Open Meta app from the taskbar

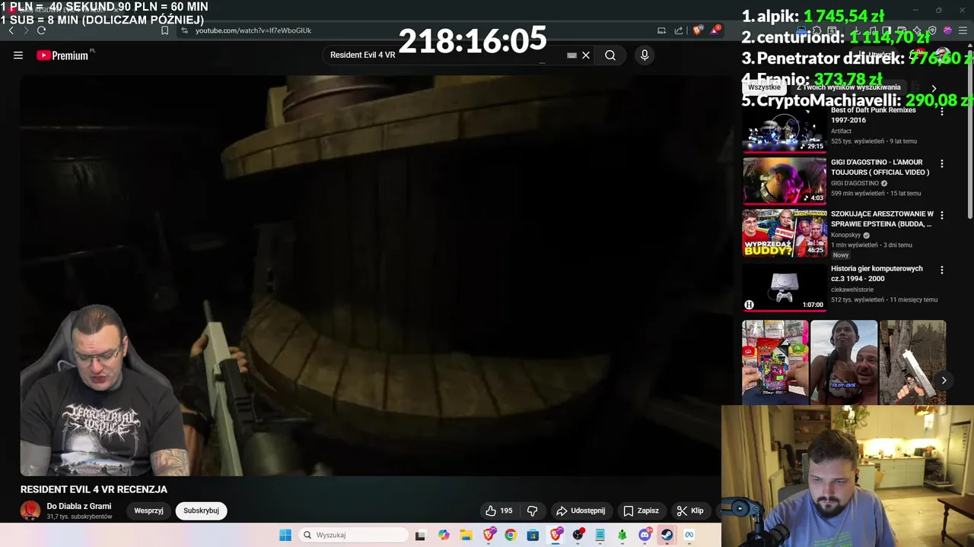(689, 535)
